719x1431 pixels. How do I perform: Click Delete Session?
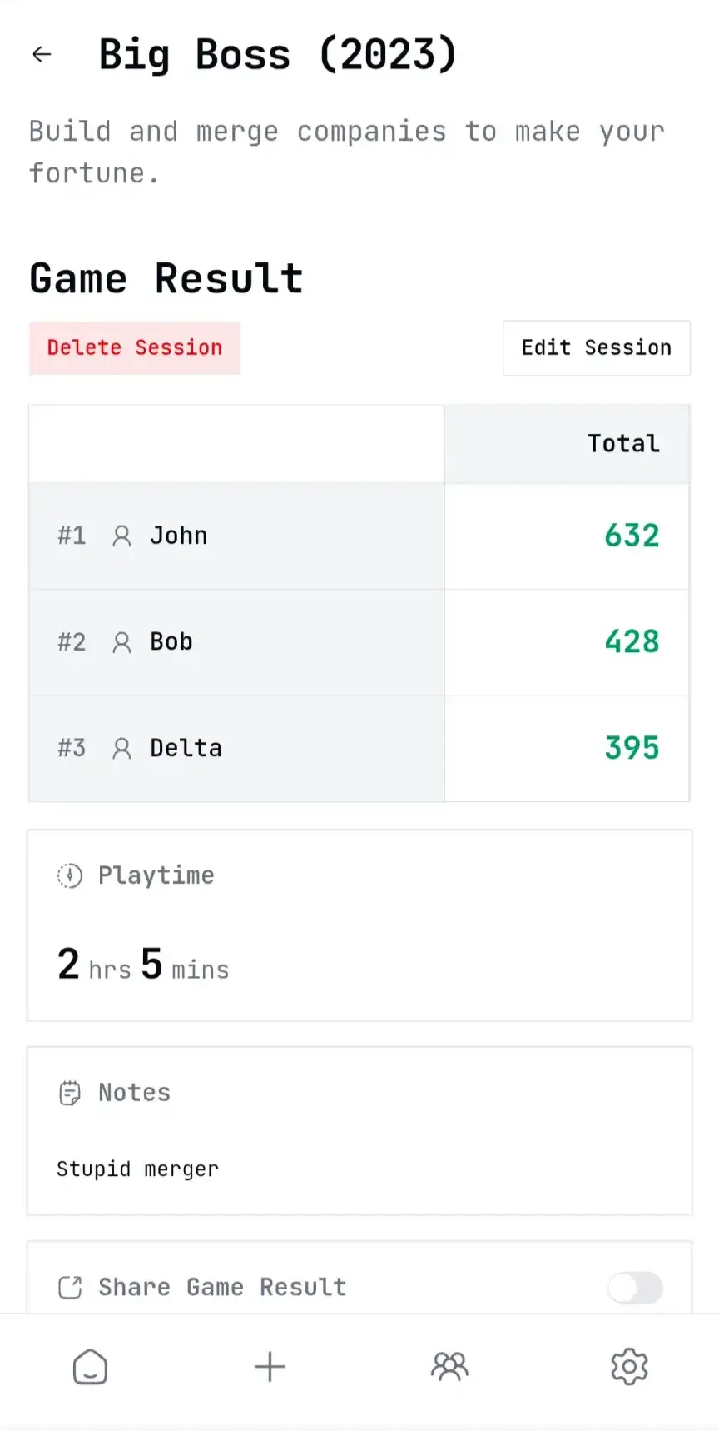[x=134, y=347]
